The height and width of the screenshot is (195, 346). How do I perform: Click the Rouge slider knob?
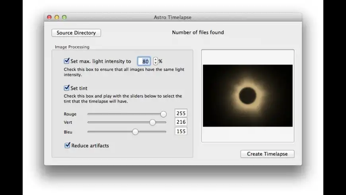pyautogui.click(x=163, y=114)
